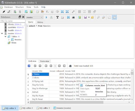Format SQL with the bold T icon
Screen dimensions: 135x111
[x=58, y=17]
